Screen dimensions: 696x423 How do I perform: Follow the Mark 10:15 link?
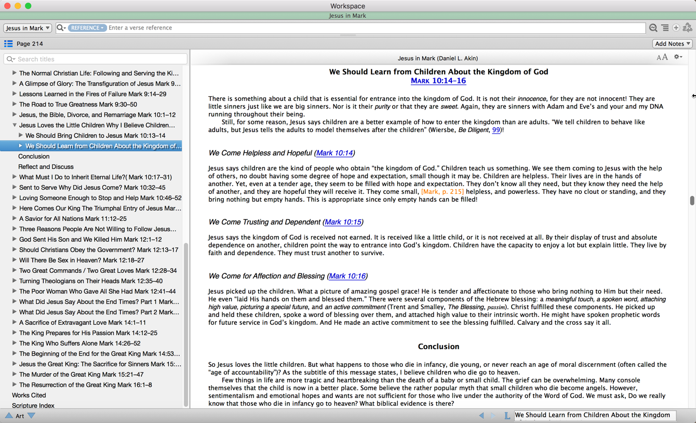tap(343, 222)
